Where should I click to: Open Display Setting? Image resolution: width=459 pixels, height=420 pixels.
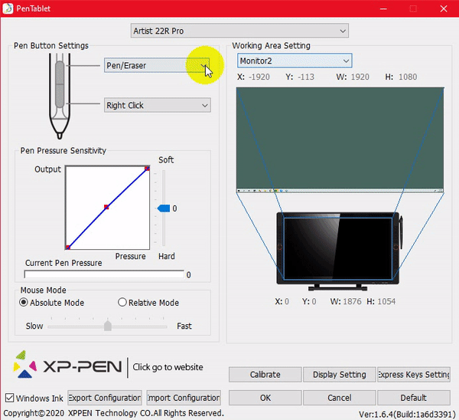[x=339, y=374]
